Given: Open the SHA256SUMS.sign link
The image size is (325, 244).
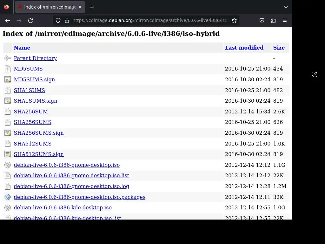Looking at the screenshot, I should 39,133.
